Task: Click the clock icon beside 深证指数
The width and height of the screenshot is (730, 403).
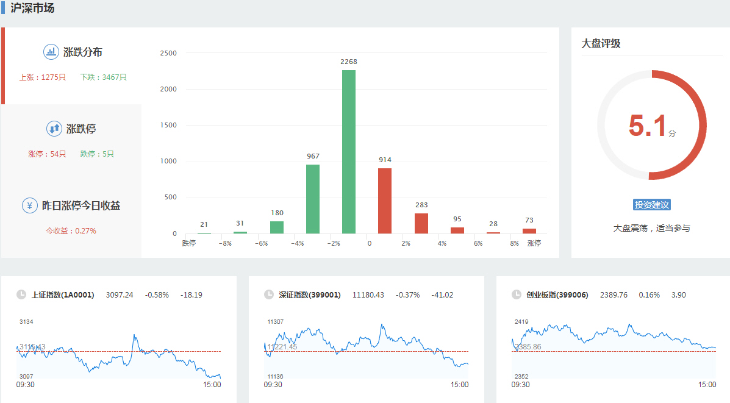Action: pos(269,294)
